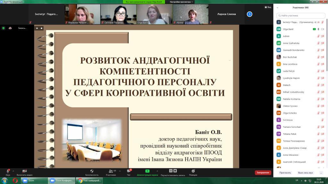The image size is (328, 184).
Task: Collapse the participants panel with the chevron
Action: (x=277, y=7)
